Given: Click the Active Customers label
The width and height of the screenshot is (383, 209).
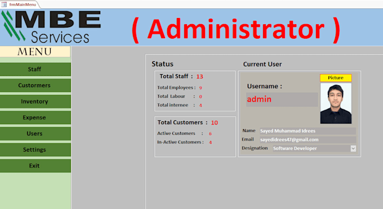Looking at the screenshot, I should pyautogui.click(x=176, y=134).
